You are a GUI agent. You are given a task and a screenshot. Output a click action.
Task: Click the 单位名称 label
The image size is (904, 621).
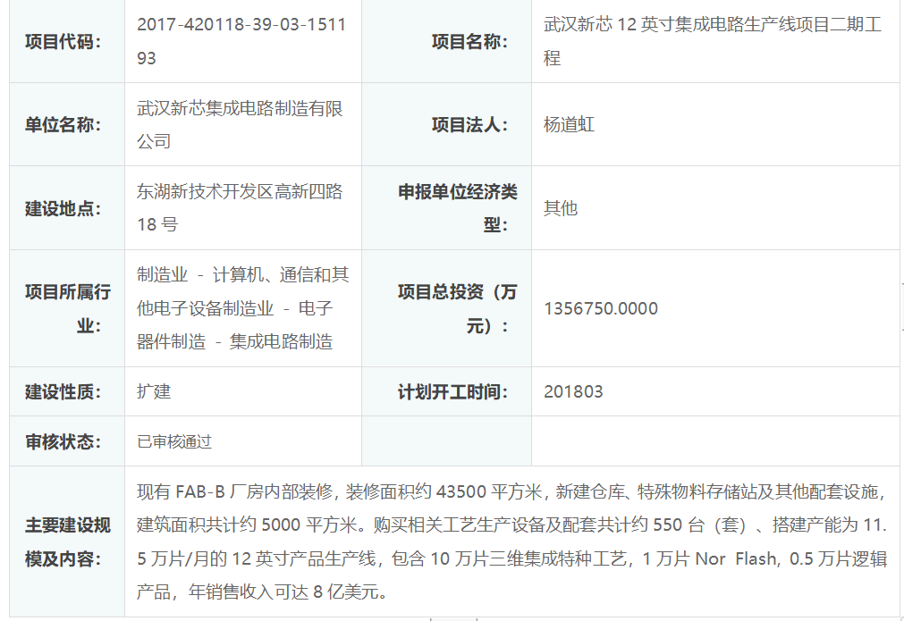63,124
